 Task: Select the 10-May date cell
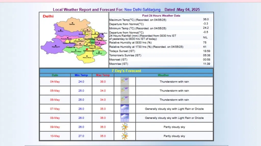[55, 136]
